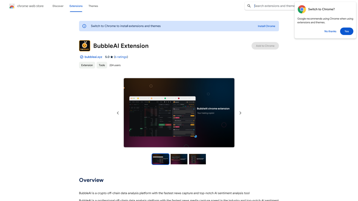Open the 6 ratings link
358x201 pixels.
[121, 57]
